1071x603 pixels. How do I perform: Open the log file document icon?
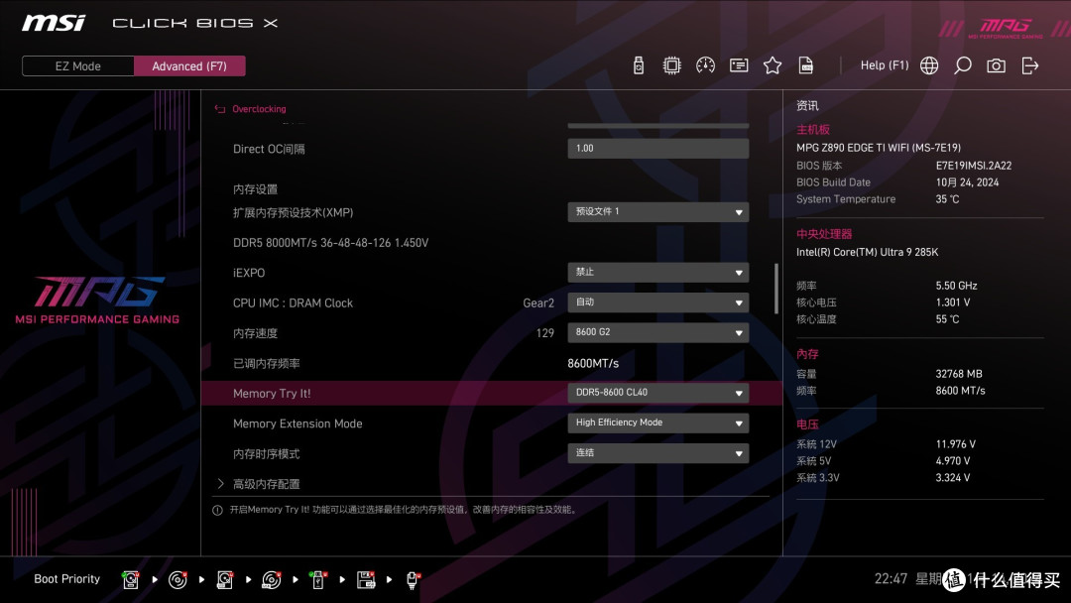point(806,65)
